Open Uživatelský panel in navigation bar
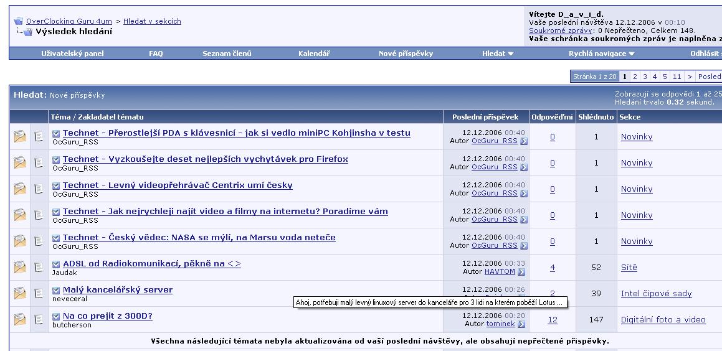The image size is (722, 351). pyautogui.click(x=72, y=54)
